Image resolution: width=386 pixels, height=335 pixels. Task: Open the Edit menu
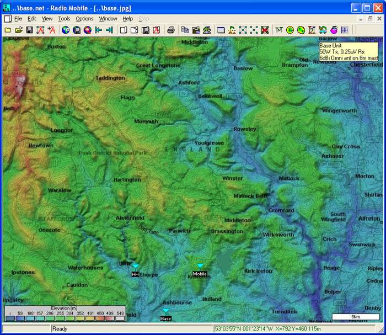tap(32, 19)
